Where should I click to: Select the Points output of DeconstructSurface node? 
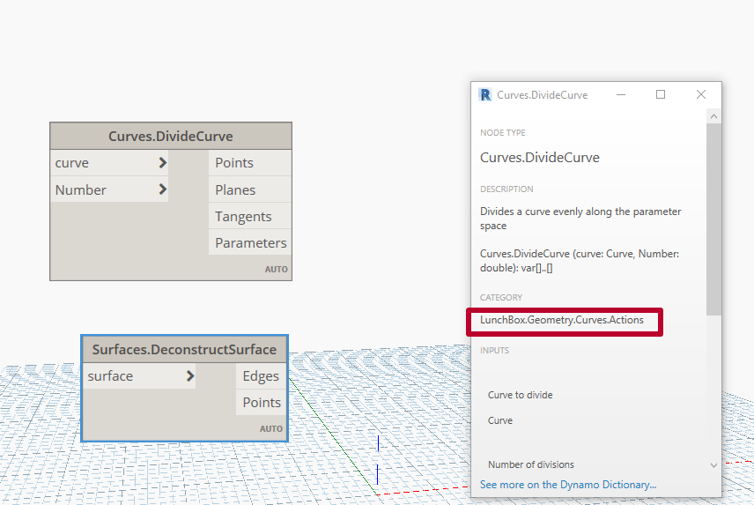pos(261,403)
